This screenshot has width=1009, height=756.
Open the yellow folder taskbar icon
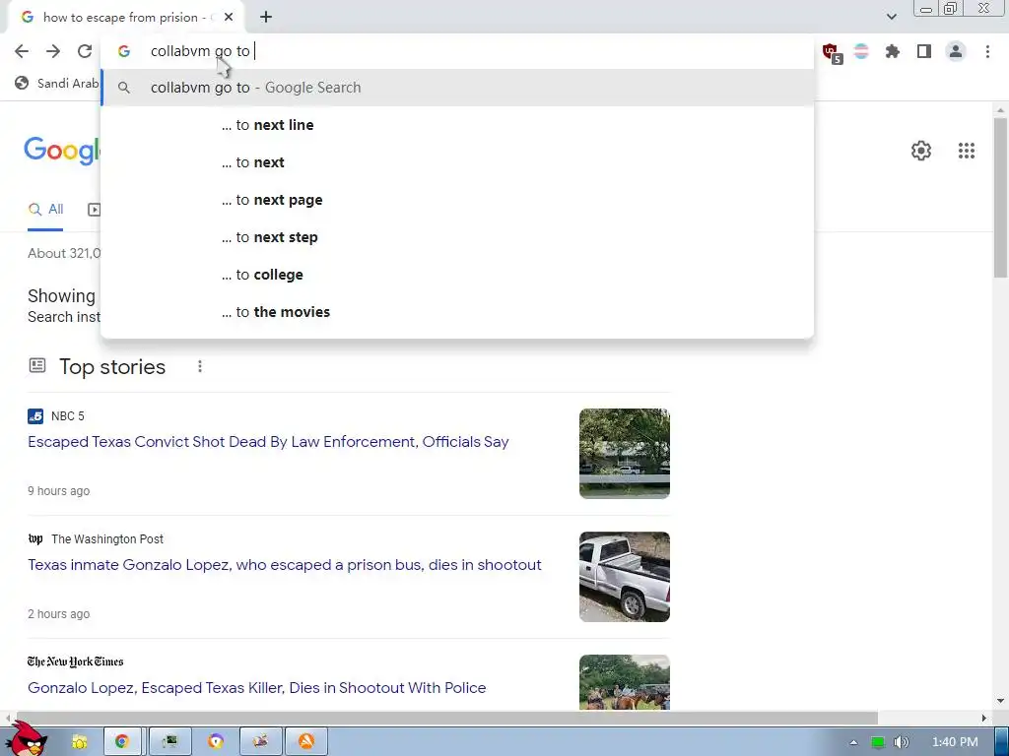click(80, 742)
